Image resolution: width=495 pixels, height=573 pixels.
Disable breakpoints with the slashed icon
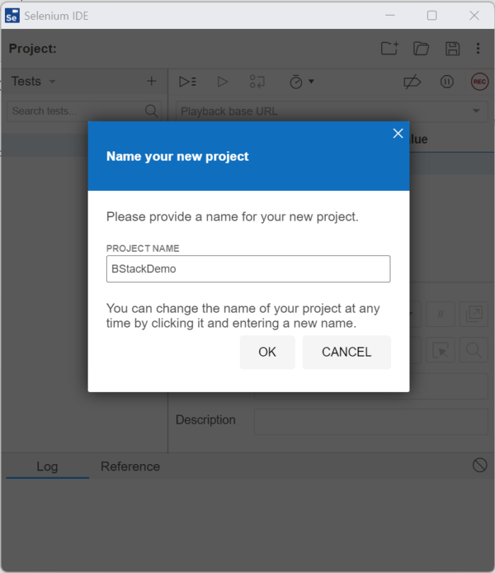pos(412,81)
